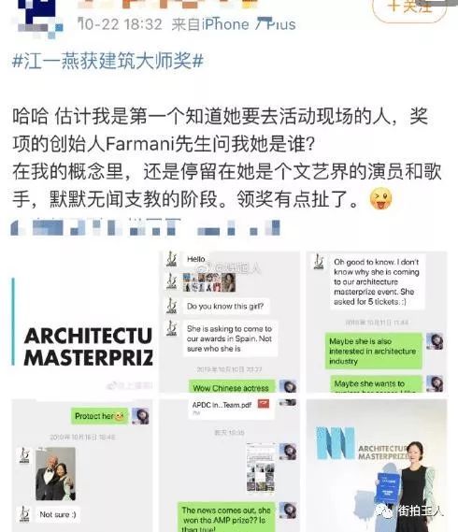Screen dimensions: 458x532
Task: Open the 'Protect her' chat screenshot
Action: pyautogui.click(x=81, y=466)
